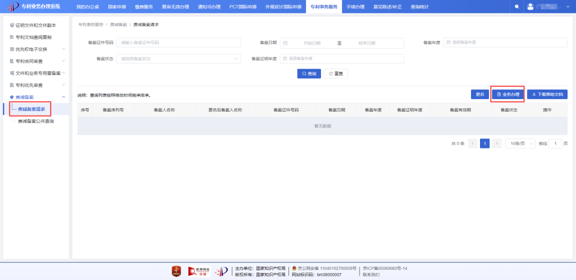Open the 10条/页 page size dropdown
Viewport: 576px width, 280px height.
[520, 144]
